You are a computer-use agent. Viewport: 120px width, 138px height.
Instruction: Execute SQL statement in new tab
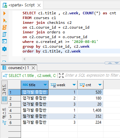[x=5, y=20]
